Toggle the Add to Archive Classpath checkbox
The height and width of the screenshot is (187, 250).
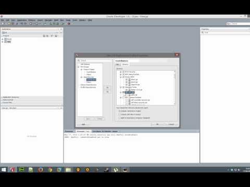(x=119, y=118)
